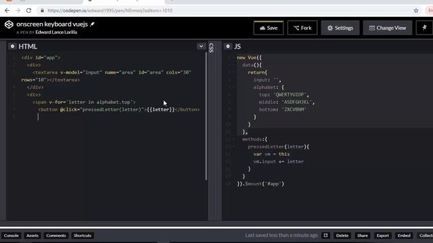This screenshot has height=243, width=433.
Task: Go back in browser
Action: [7, 11]
